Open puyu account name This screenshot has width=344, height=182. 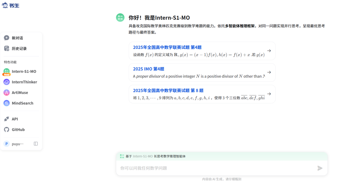pos(18,144)
